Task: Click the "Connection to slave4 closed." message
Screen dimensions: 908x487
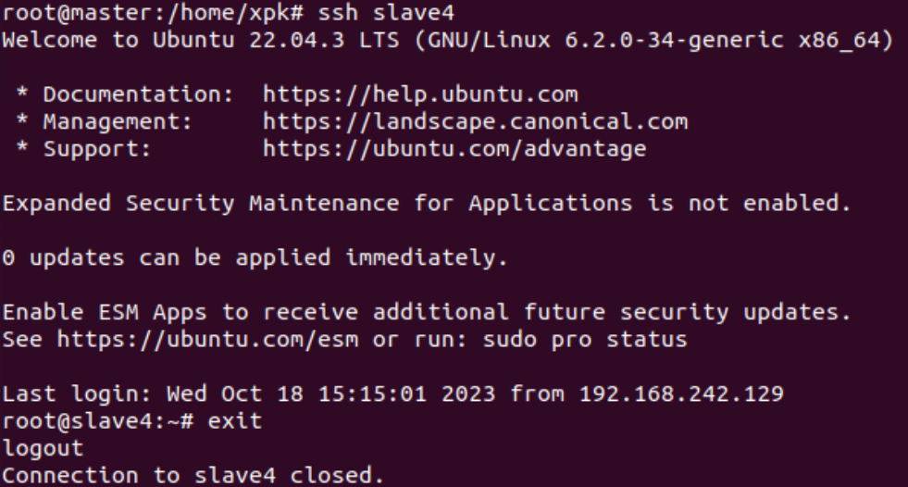Action: coord(193,476)
